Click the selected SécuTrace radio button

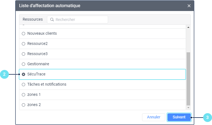[x=23, y=74]
